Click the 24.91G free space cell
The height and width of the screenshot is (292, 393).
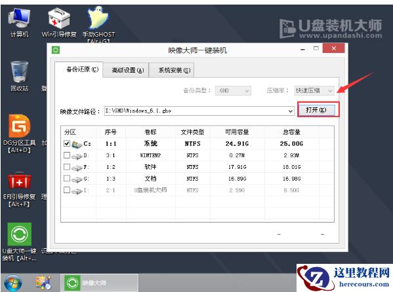(x=237, y=144)
